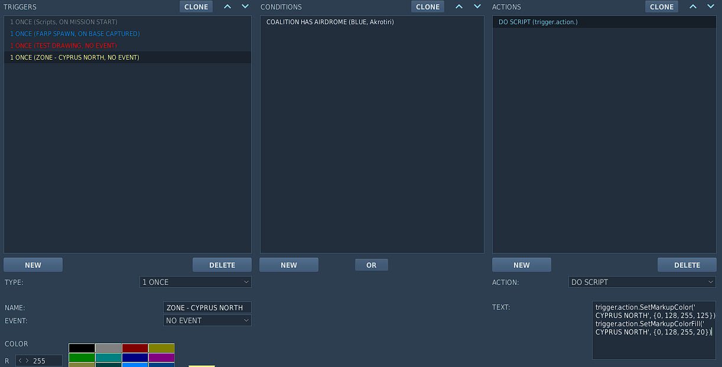Delete the selected action
Viewport: 722px width, 367px height.
687,265
